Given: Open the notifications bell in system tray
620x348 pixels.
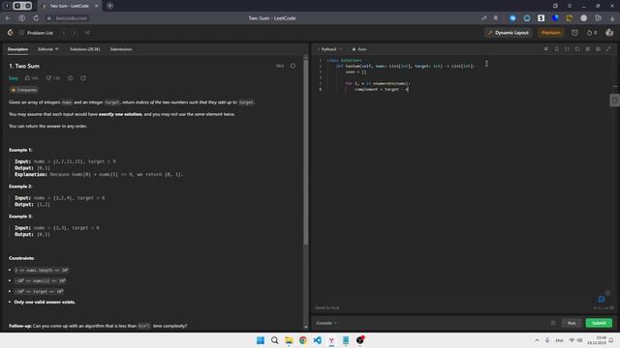Looking at the screenshot, I should point(611,340).
